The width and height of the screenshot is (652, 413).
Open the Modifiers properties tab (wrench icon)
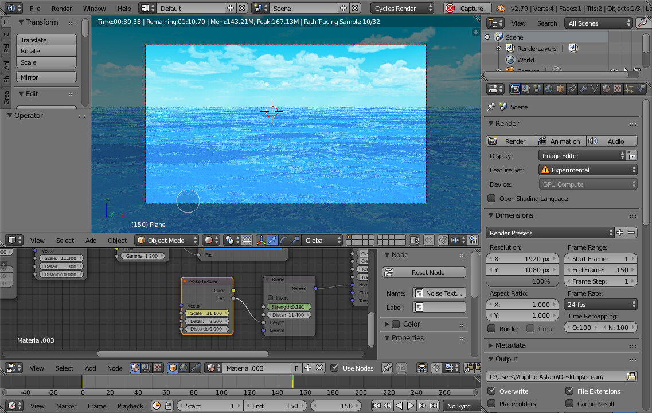point(583,88)
